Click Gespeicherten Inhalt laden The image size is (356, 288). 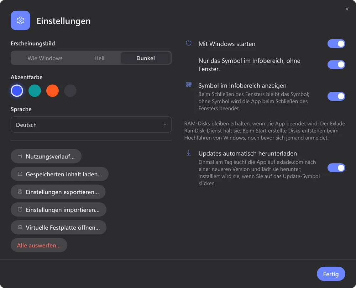pyautogui.click(x=59, y=174)
